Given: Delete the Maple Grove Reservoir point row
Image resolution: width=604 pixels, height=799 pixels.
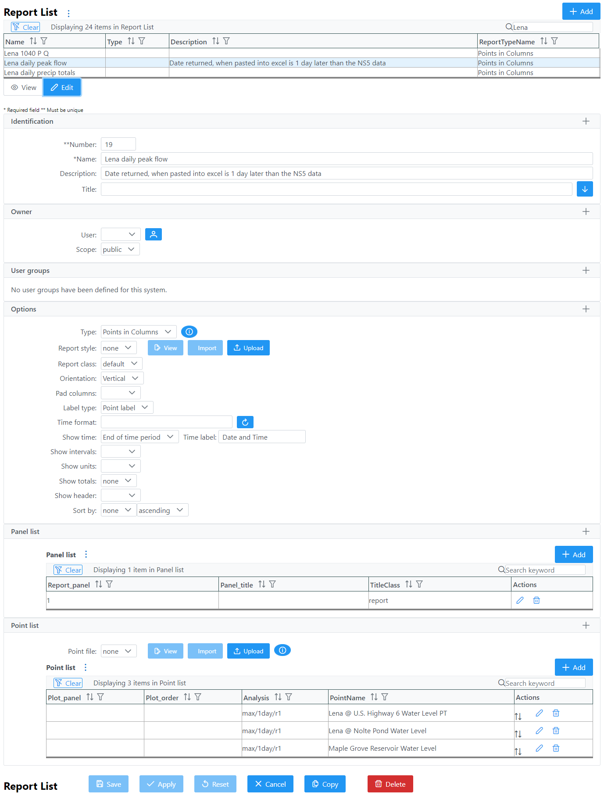Looking at the screenshot, I should pyautogui.click(x=556, y=748).
